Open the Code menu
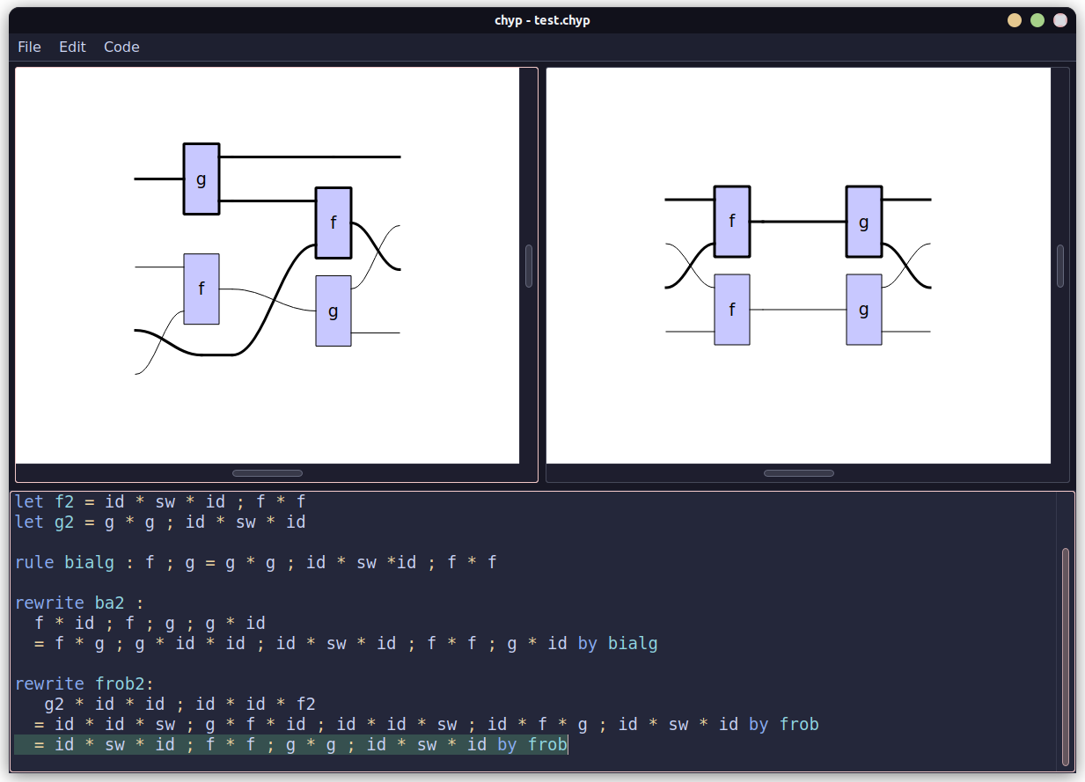Screen dimensions: 1085x782 tap(121, 47)
